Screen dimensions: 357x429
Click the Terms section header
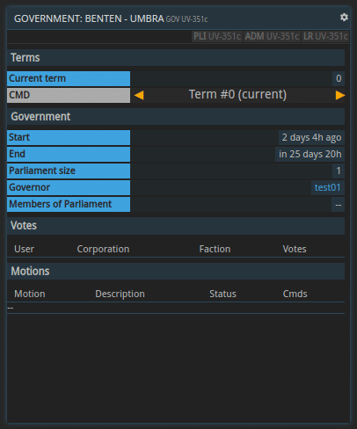tap(176, 58)
